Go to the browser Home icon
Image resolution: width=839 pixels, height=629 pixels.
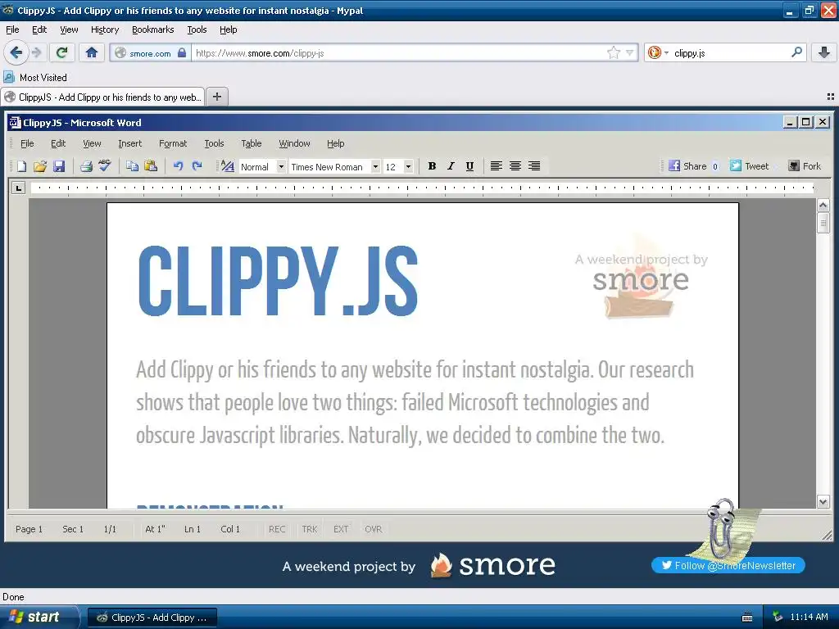point(92,52)
